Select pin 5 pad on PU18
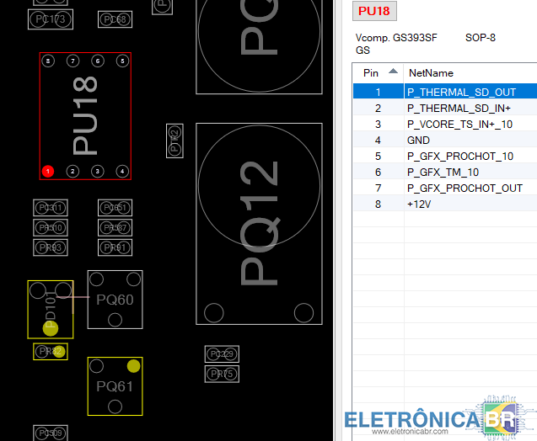The image size is (537, 441). pyautogui.click(x=122, y=61)
